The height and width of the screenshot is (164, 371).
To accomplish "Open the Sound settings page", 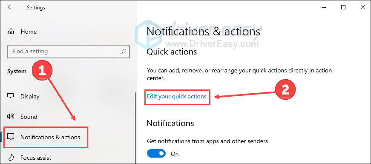I will [x=29, y=117].
